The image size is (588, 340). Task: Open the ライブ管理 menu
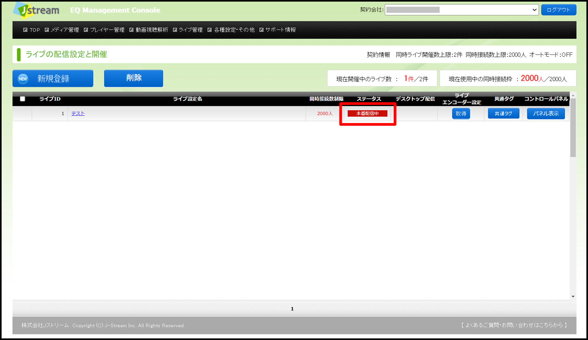coord(188,30)
